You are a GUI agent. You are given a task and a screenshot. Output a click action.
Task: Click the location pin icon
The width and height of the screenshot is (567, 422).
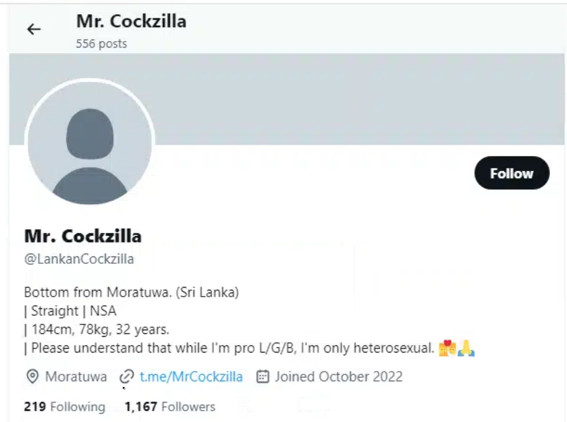33,376
